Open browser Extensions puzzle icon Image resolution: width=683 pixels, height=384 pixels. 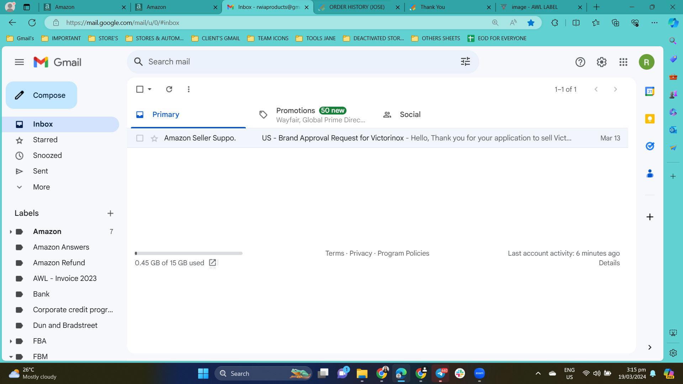[555, 23]
